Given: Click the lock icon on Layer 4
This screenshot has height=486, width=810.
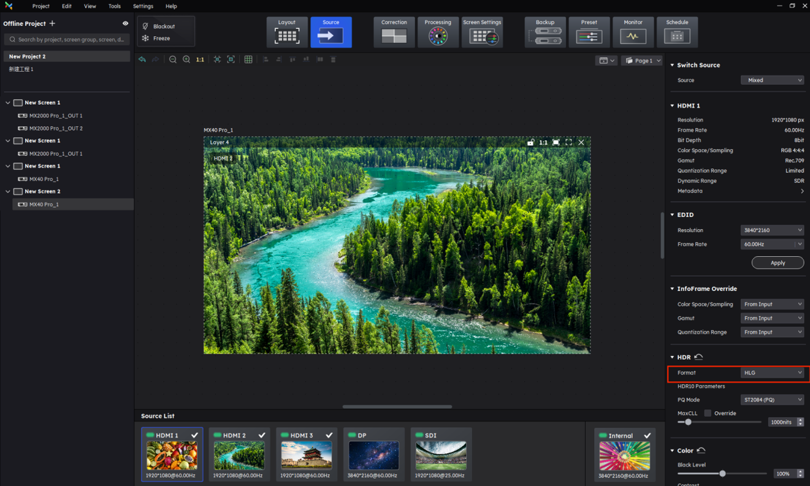Looking at the screenshot, I should 530,142.
